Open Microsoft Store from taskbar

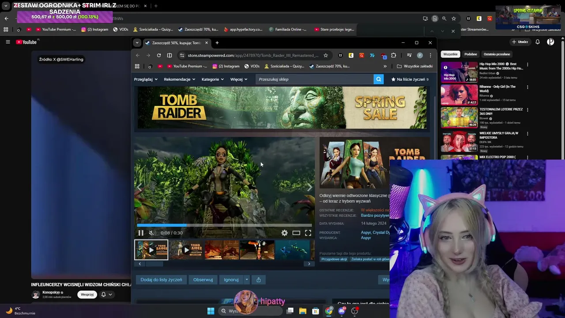point(316,311)
